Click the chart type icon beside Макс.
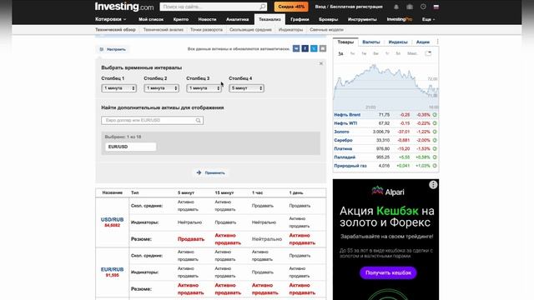This screenshot has width=534, height=300. point(428,53)
